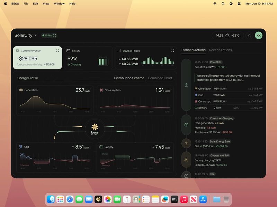The width and height of the screenshot is (277, 207).
Task: Select the Combined Chart tab
Action: click(x=160, y=78)
